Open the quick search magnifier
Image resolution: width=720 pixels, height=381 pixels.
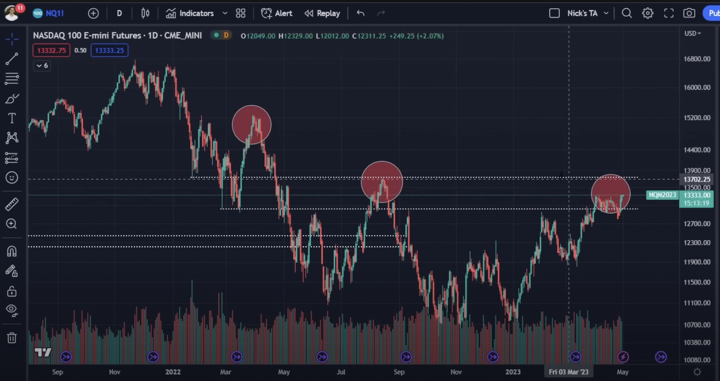[627, 13]
